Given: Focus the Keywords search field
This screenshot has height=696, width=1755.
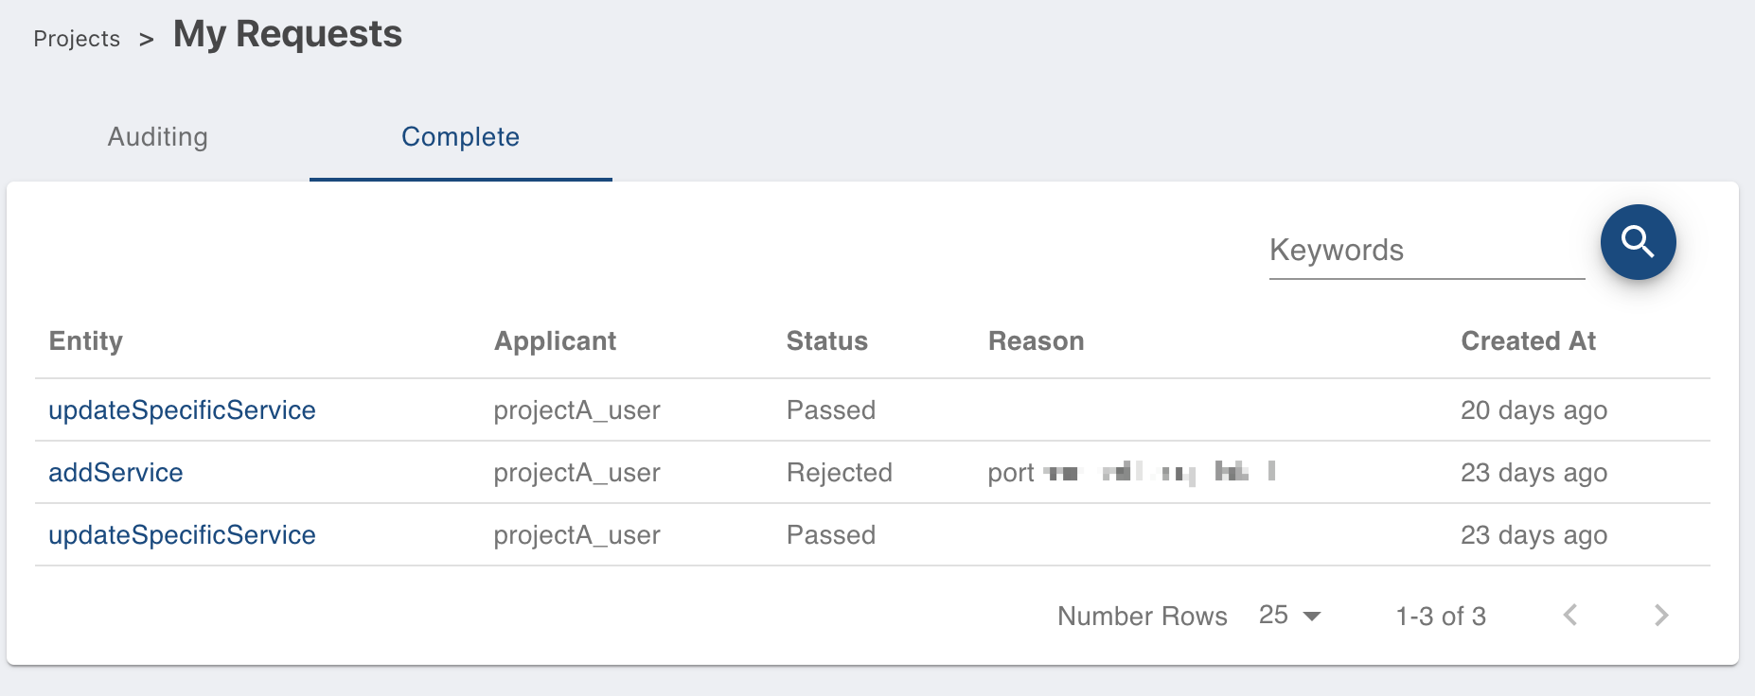Looking at the screenshot, I should tap(1427, 251).
